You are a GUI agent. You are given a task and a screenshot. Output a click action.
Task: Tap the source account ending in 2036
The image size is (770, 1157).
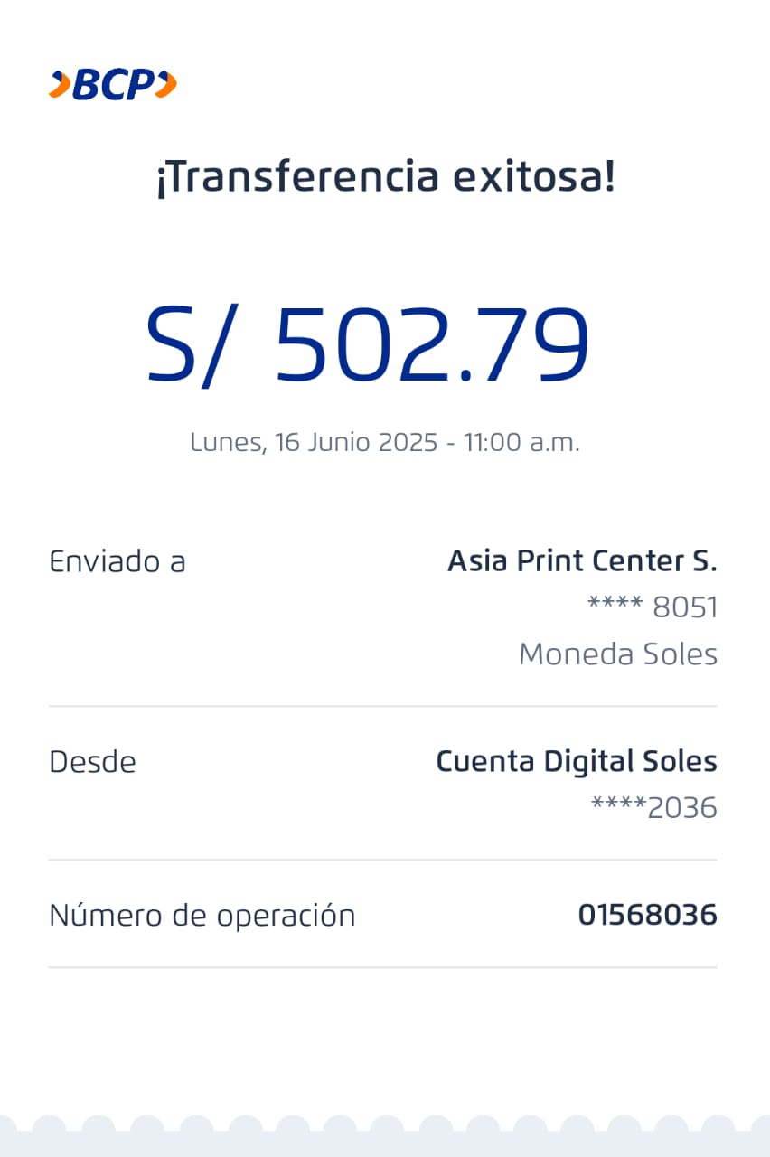654,807
